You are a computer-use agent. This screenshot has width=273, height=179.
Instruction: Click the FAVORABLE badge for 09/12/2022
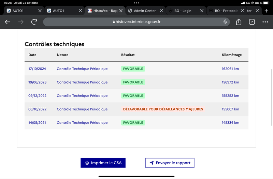pyautogui.click(x=133, y=96)
